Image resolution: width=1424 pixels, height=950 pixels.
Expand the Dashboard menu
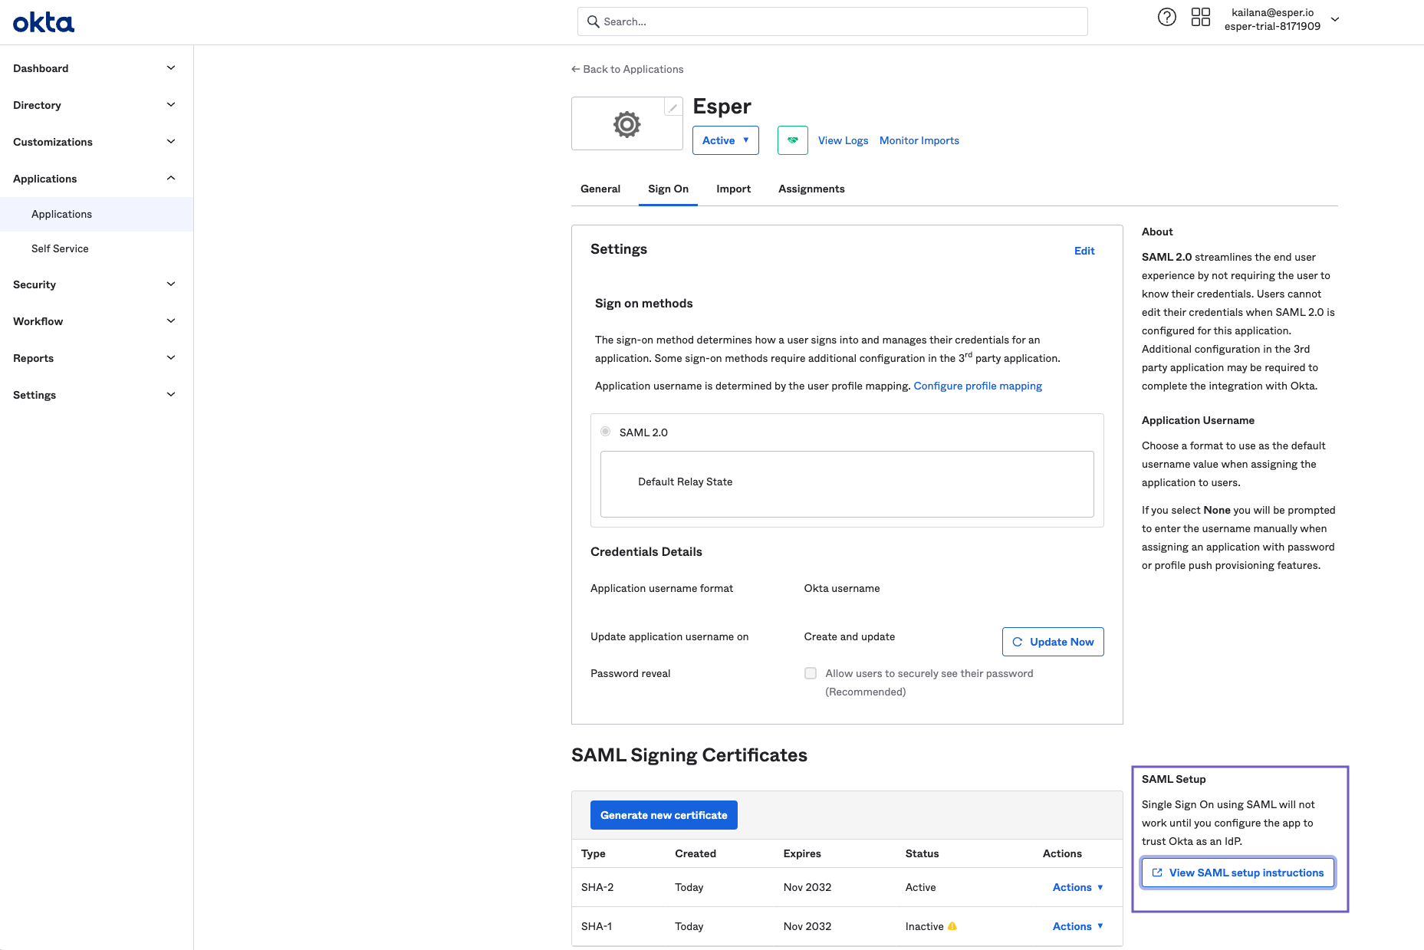(97, 68)
